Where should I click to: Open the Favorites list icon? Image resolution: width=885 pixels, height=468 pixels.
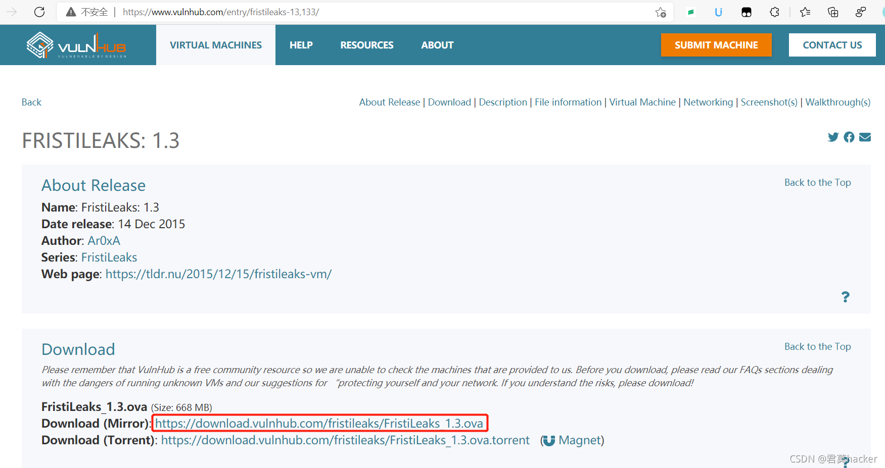[805, 12]
